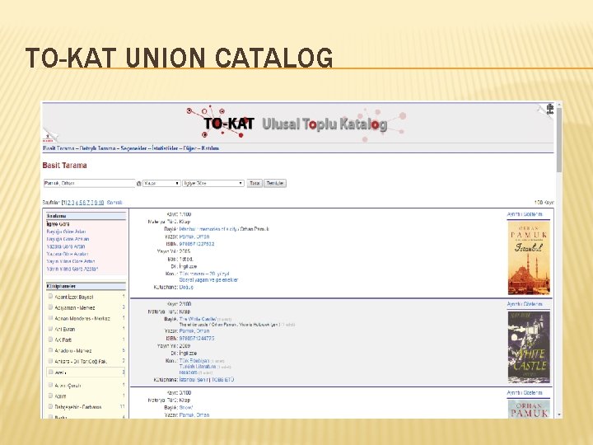The image size is (593, 445).
Task: Click The White Castle book cover thumbnail
Action: (x=529, y=347)
